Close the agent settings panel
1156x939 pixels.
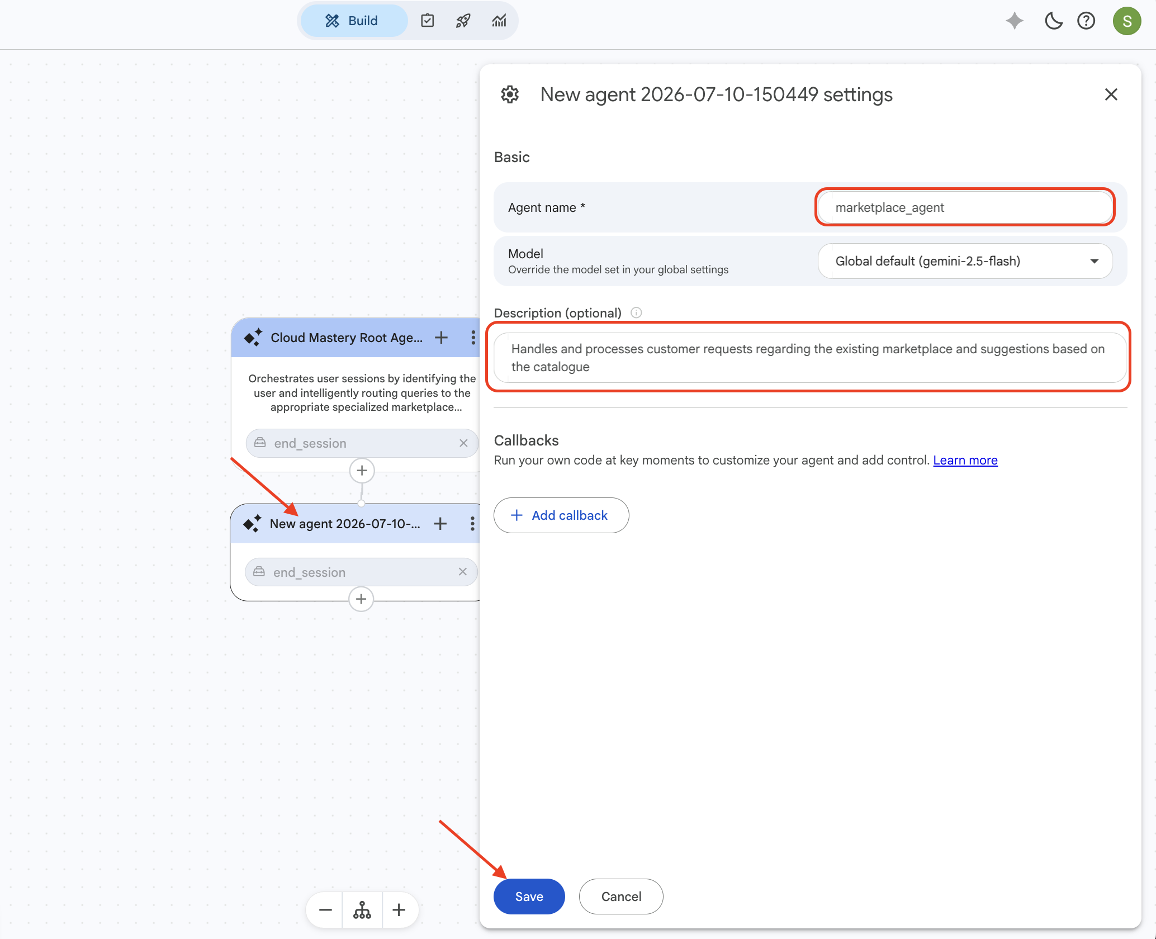tap(1111, 94)
